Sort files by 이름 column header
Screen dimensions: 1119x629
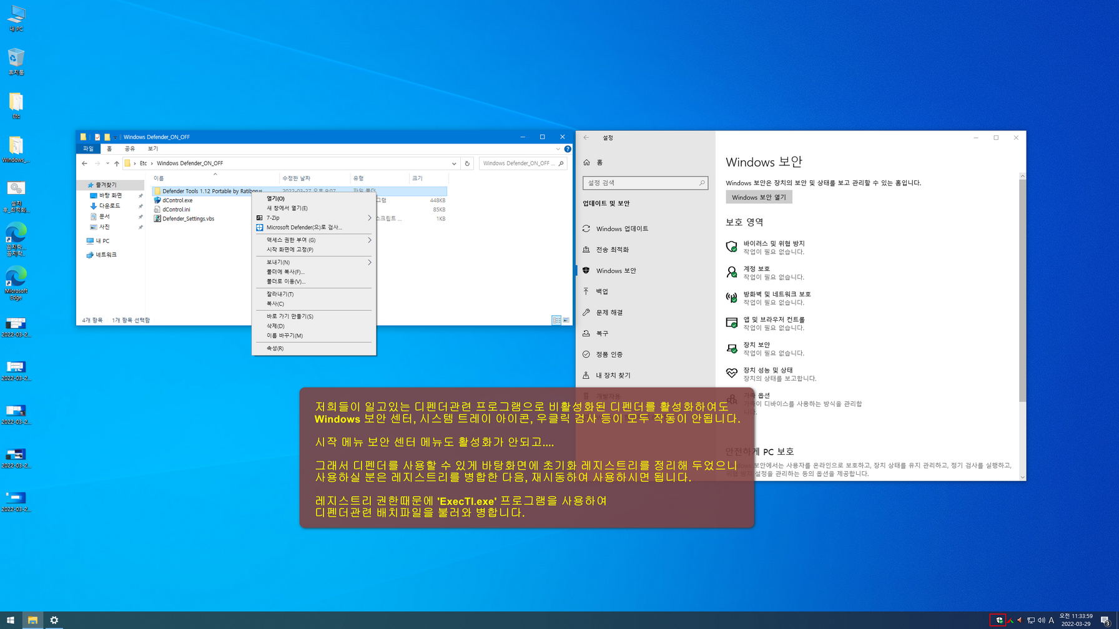pyautogui.click(x=215, y=178)
